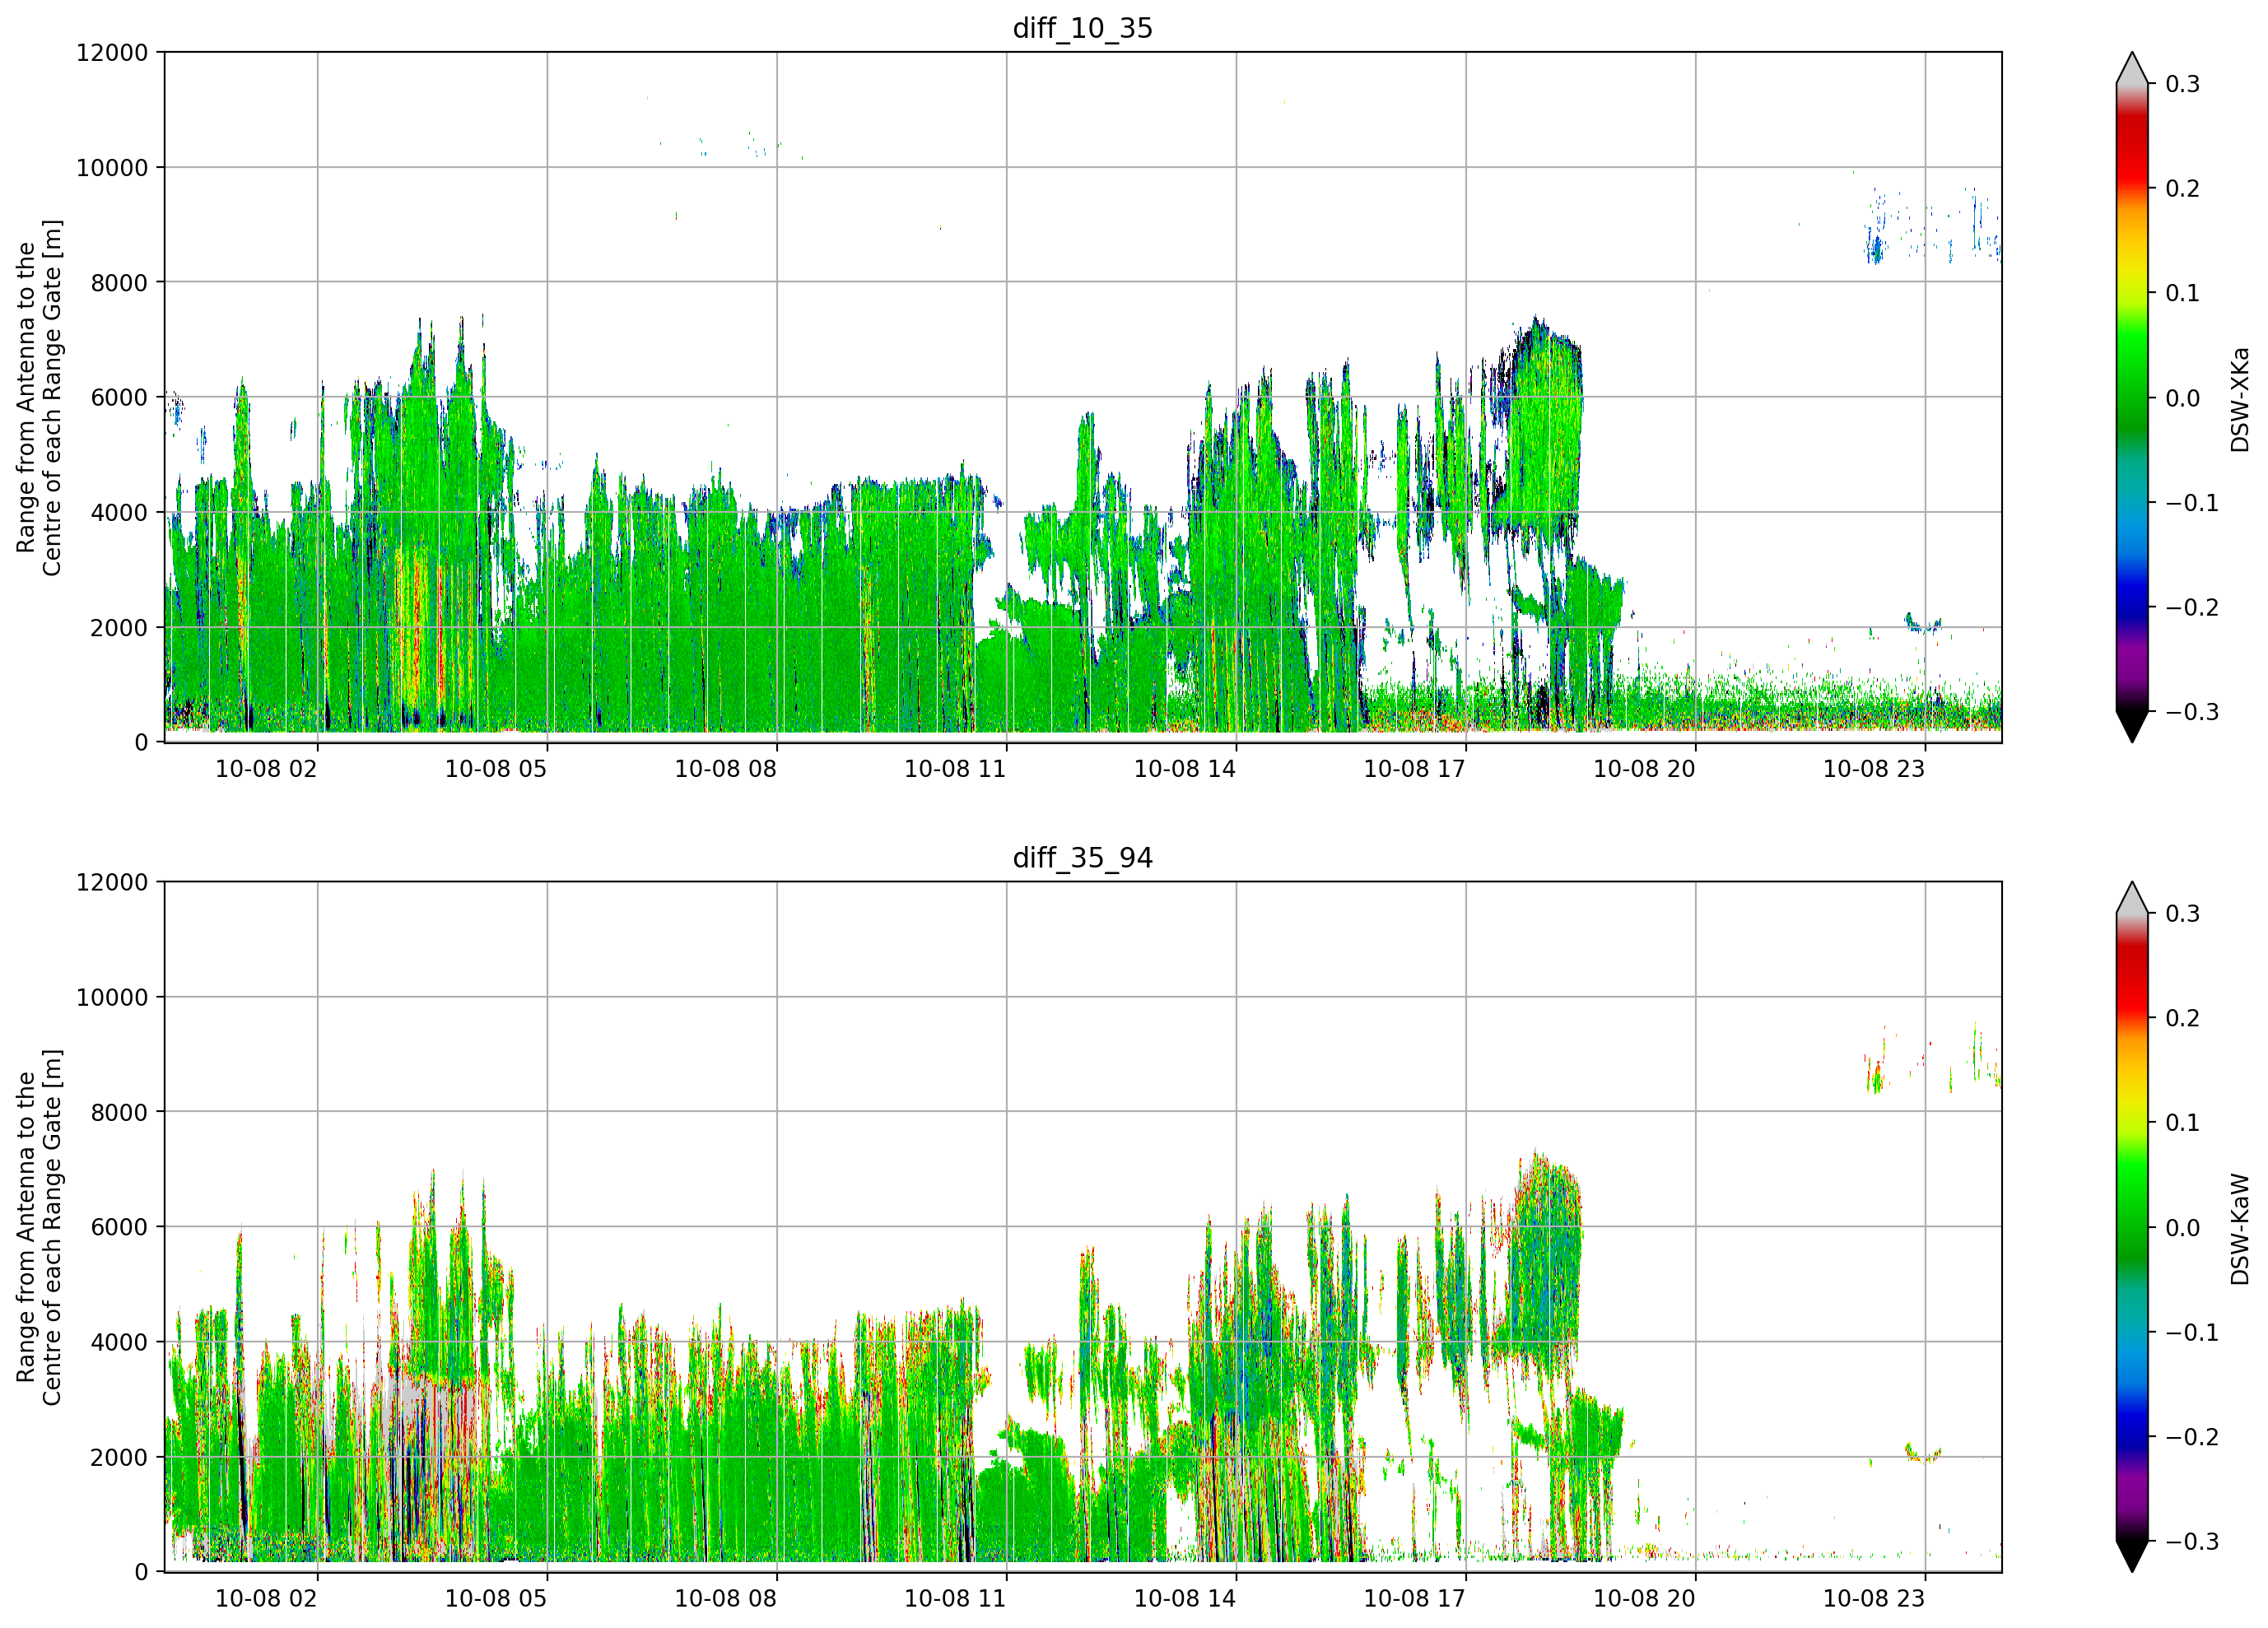Click the 10-08 23 tick label on bottom plot
2268x1628 pixels.
(1874, 1598)
